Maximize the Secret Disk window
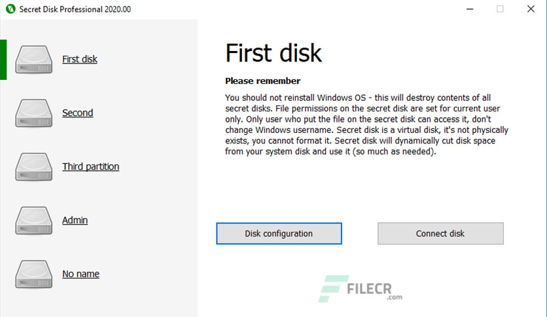 tap(501, 9)
